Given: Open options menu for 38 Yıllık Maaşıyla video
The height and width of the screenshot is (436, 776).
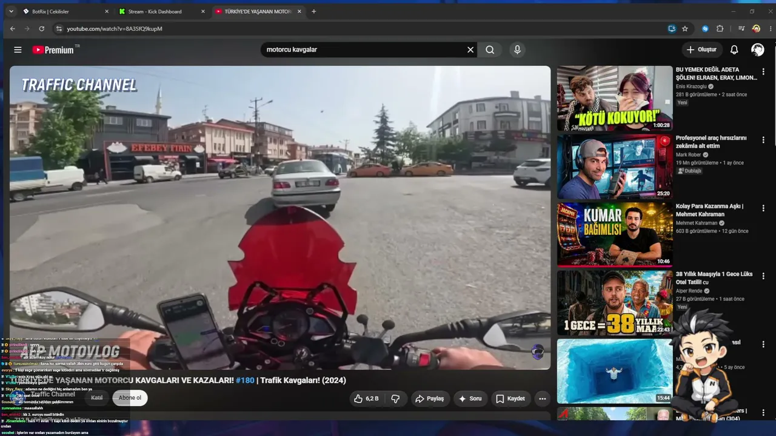Looking at the screenshot, I should (763, 276).
